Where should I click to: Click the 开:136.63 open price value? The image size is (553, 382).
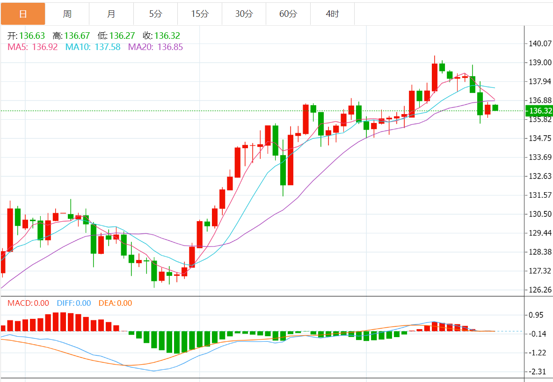(27, 36)
